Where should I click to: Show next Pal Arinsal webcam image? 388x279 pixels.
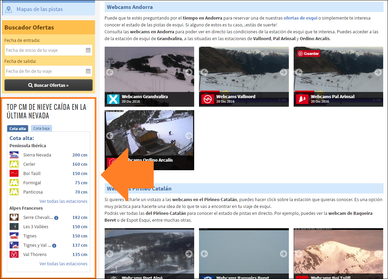pyautogui.click(x=378, y=72)
